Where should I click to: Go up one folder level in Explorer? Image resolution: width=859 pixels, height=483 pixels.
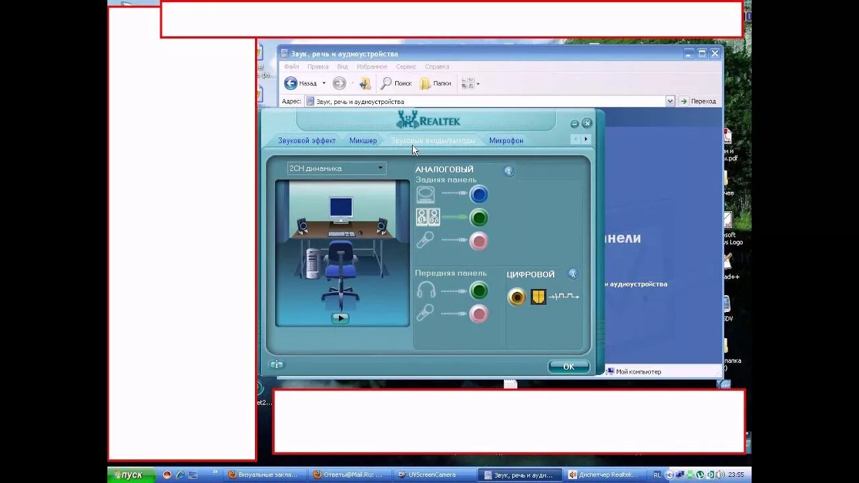(x=364, y=83)
